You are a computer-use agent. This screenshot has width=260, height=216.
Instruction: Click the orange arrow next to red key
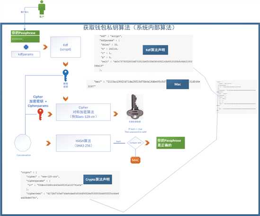click(50, 114)
